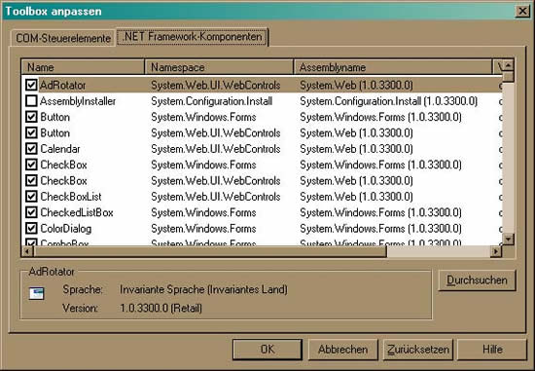
Task: Uncheck the Calendar checkbox
Action: (x=31, y=149)
